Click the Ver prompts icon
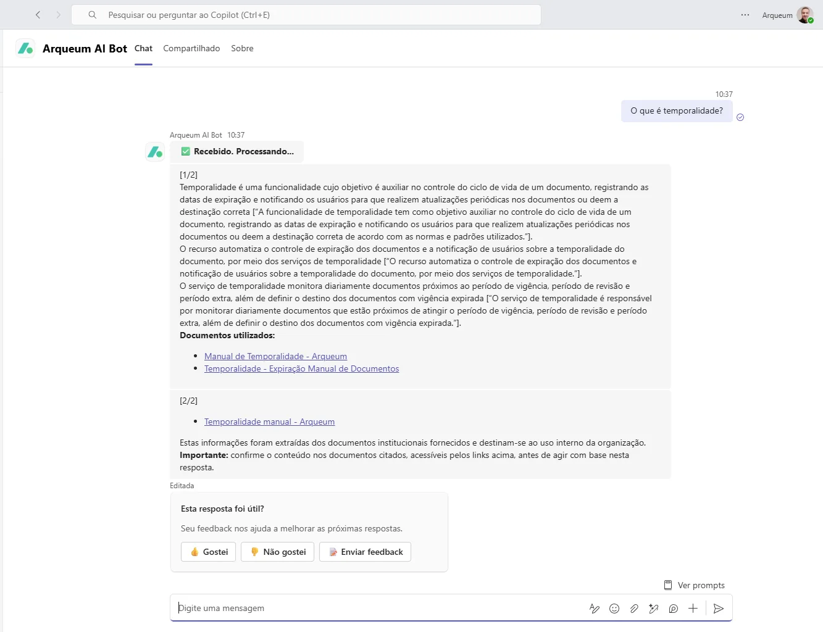Viewport: 823px width, 632px height. click(x=668, y=585)
